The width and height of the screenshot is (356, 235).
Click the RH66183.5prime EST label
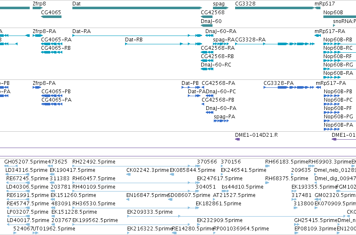click(287, 162)
